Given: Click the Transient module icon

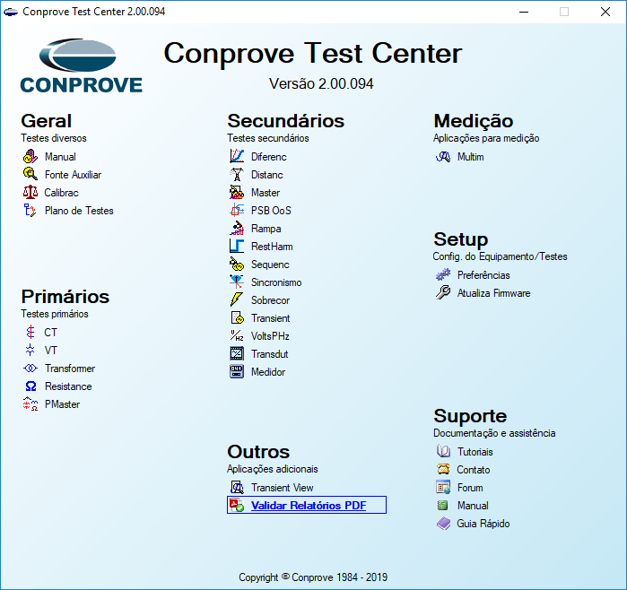Looking at the screenshot, I should [x=237, y=317].
